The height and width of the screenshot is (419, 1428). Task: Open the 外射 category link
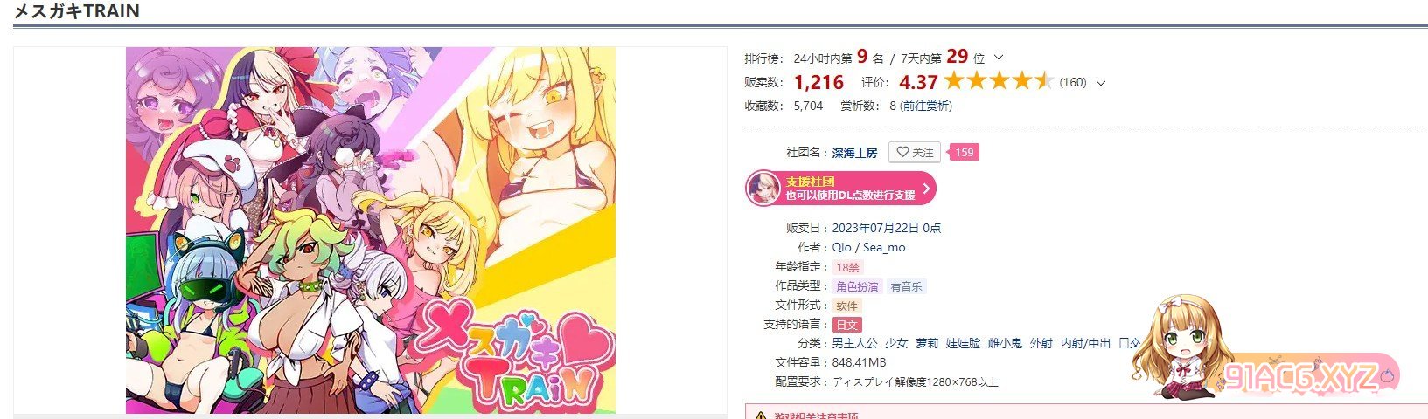[x=1041, y=343]
